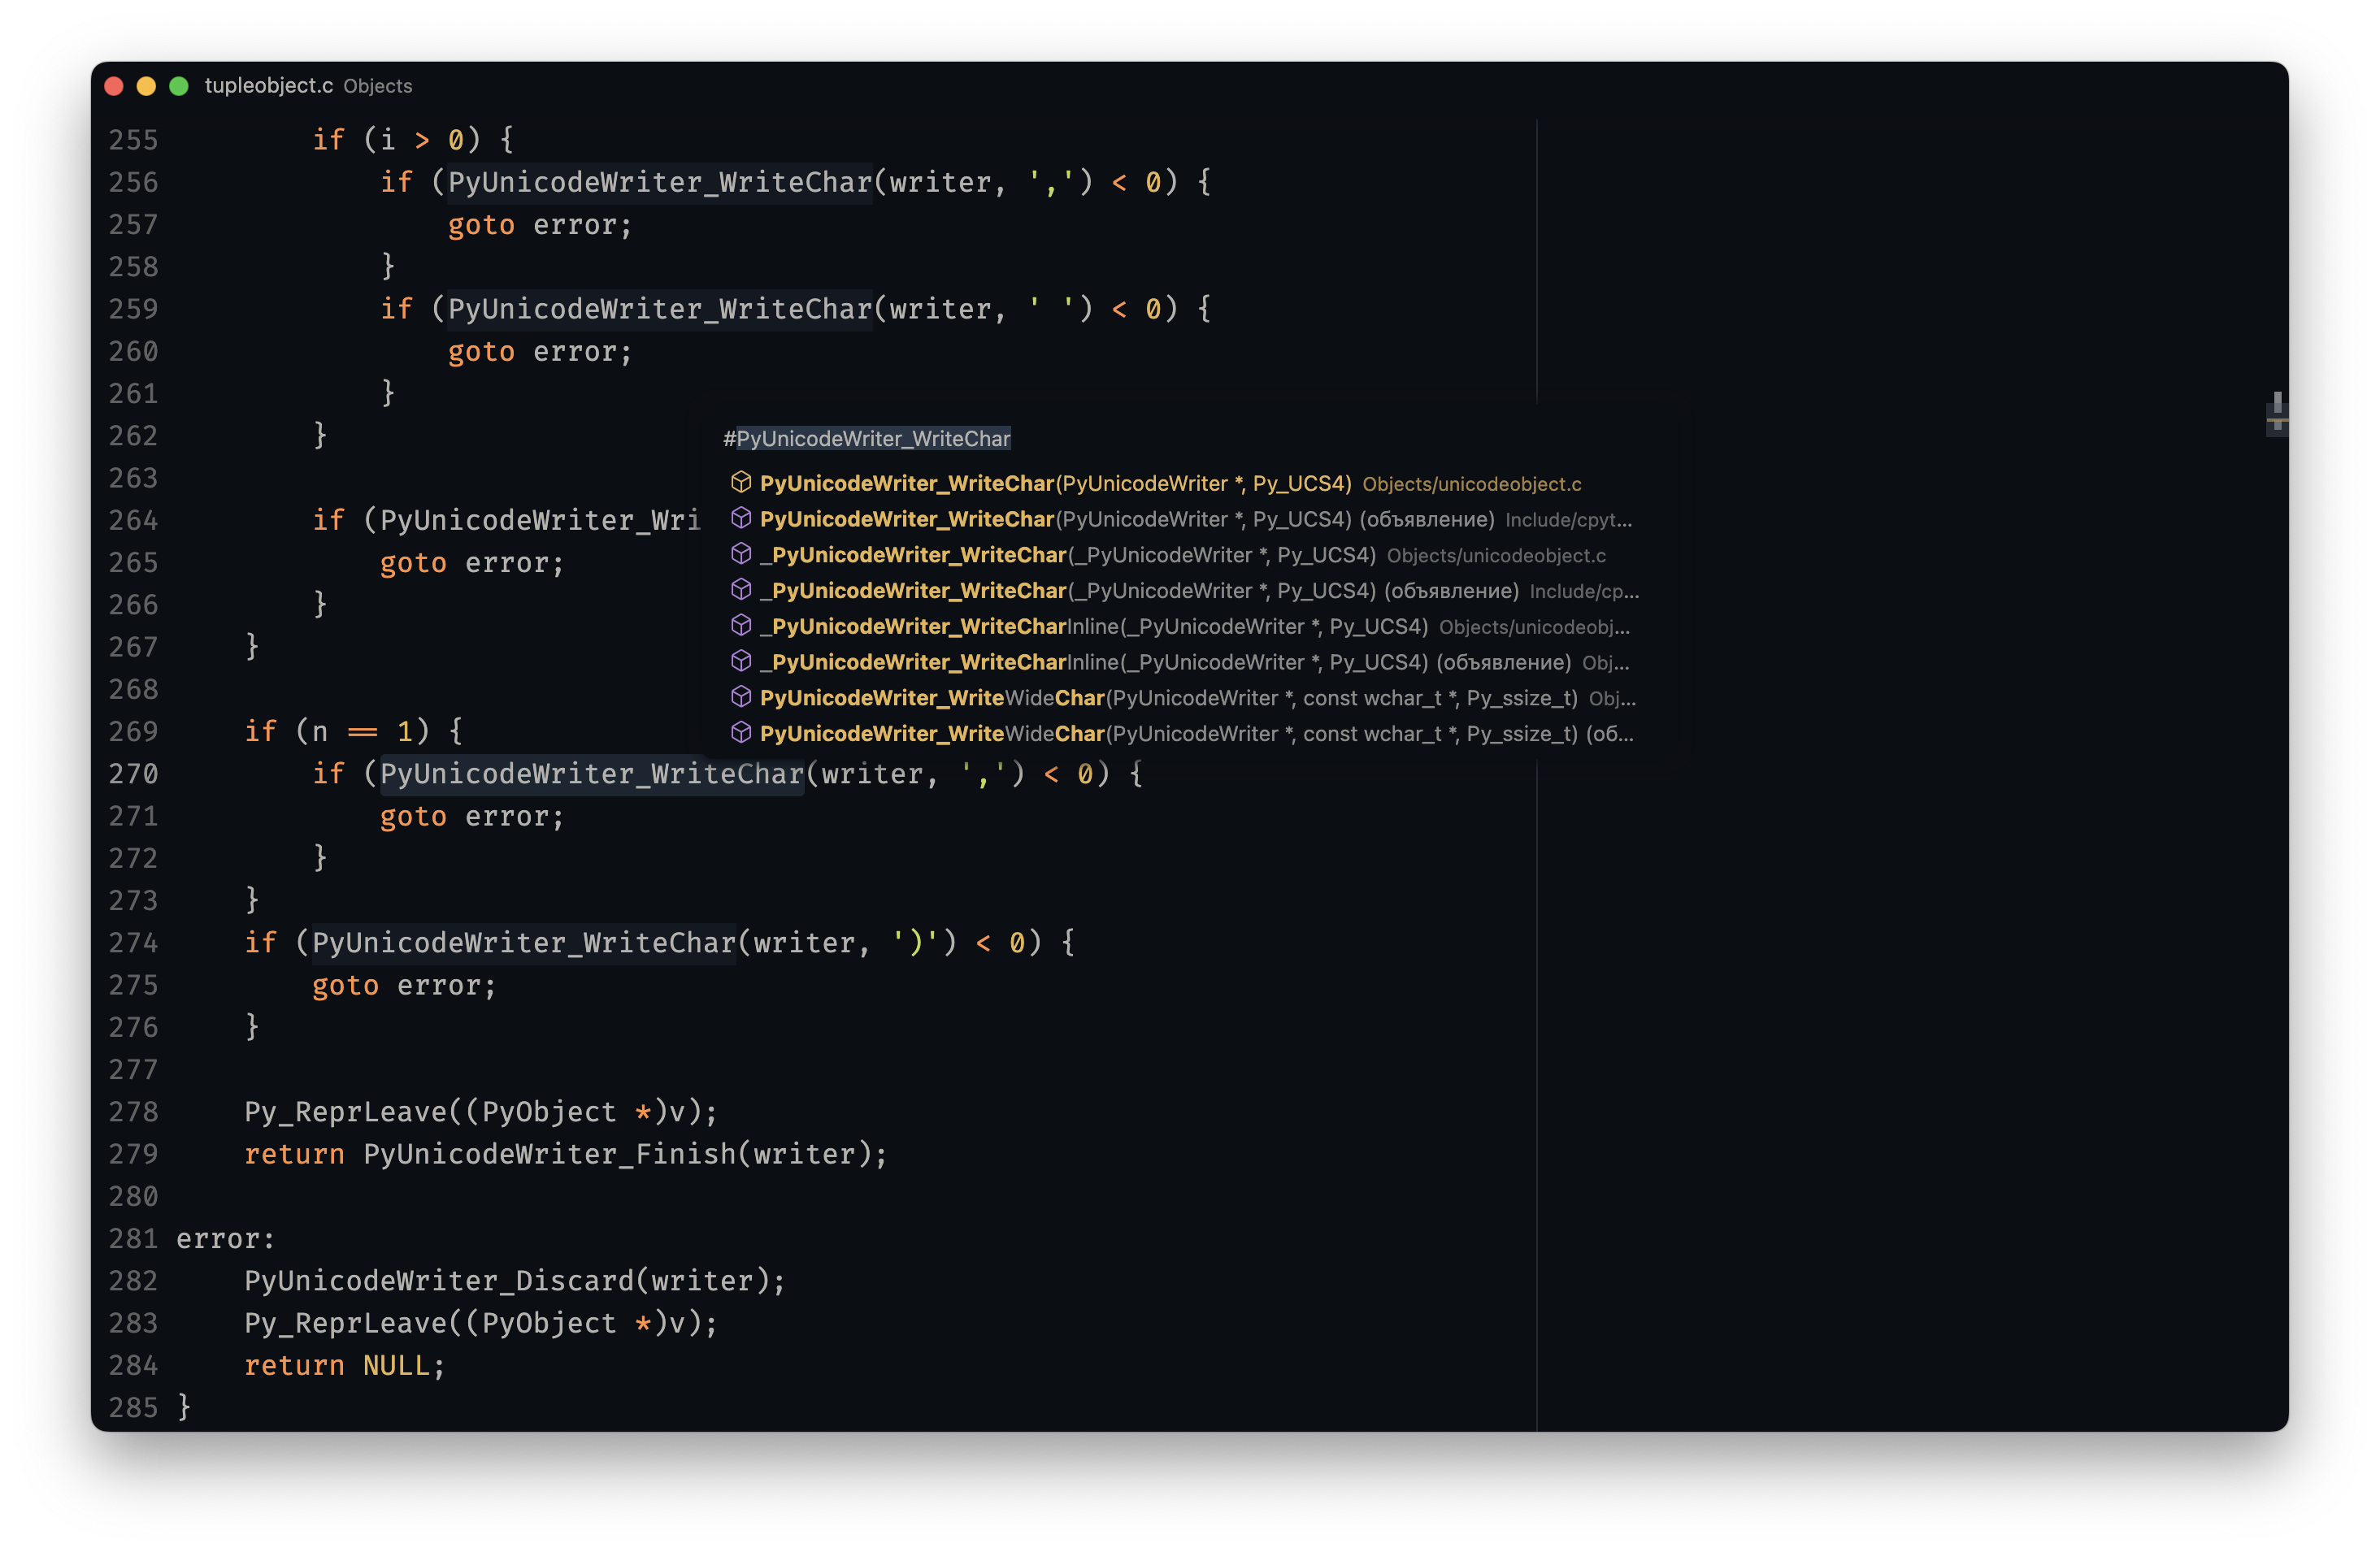Click the if (n == 1) statement on line 269

coord(354,733)
